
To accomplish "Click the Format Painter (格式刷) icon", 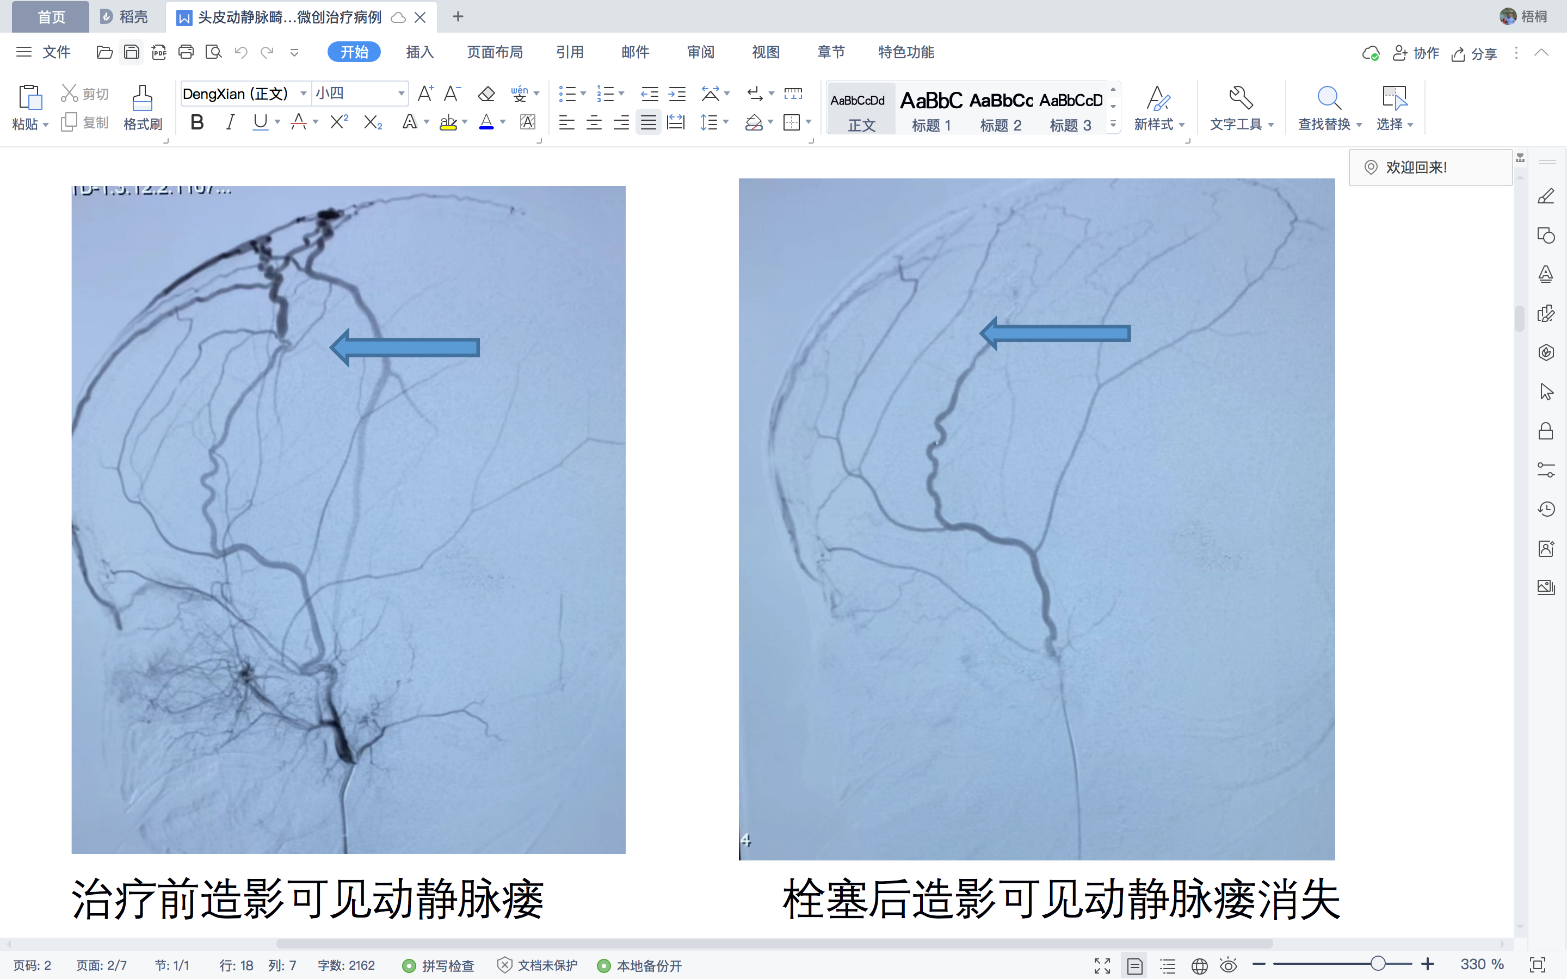I will coord(143,98).
